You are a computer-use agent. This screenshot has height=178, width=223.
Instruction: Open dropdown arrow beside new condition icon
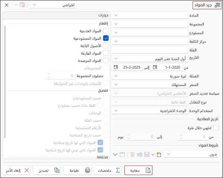pos(153,154)
